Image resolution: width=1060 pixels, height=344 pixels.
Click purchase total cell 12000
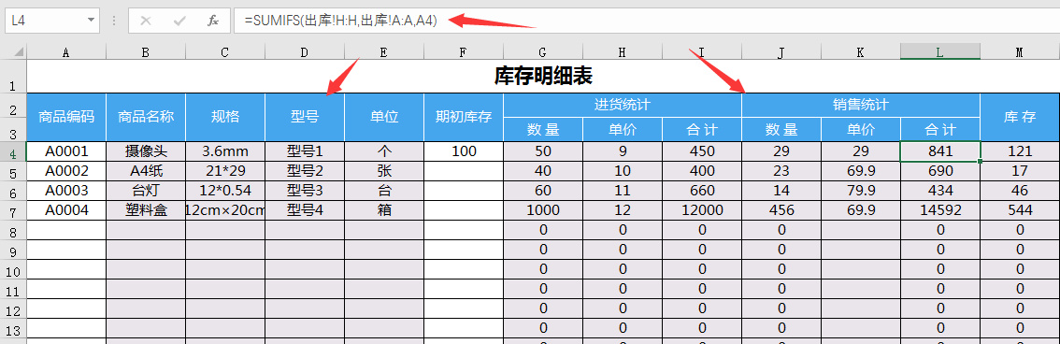(x=702, y=210)
